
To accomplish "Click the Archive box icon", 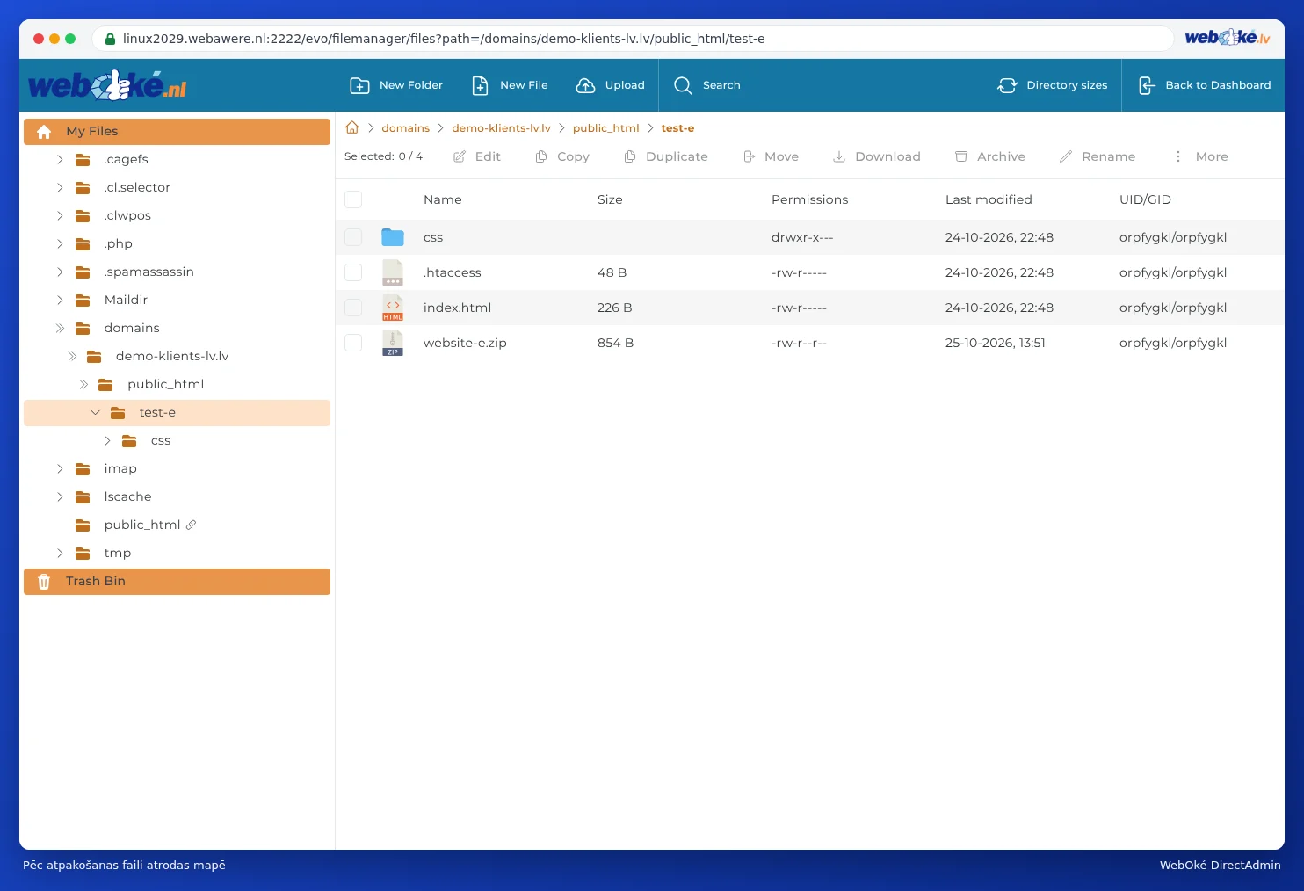I will [x=961, y=156].
